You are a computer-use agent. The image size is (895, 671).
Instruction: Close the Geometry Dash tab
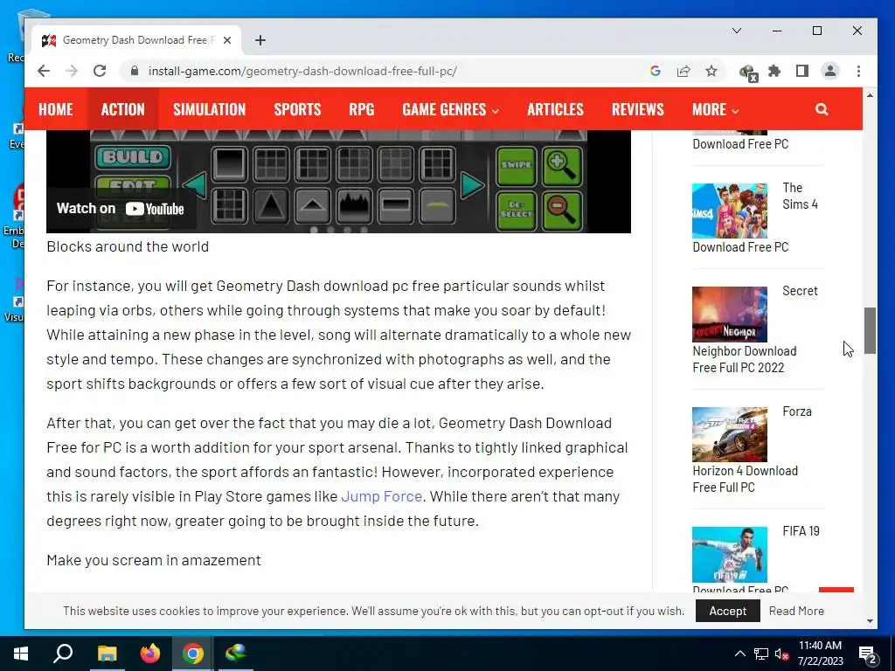227,40
